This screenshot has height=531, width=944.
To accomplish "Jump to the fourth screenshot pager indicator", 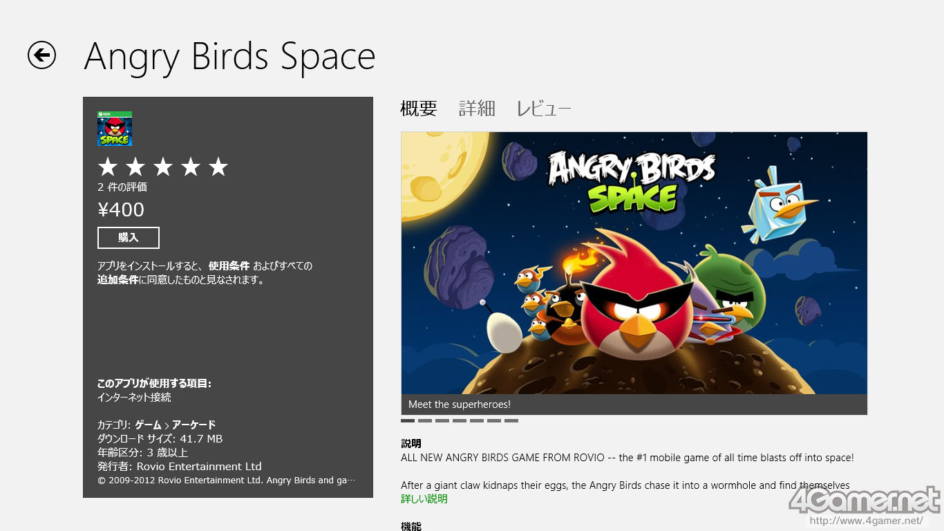I will pos(460,420).
